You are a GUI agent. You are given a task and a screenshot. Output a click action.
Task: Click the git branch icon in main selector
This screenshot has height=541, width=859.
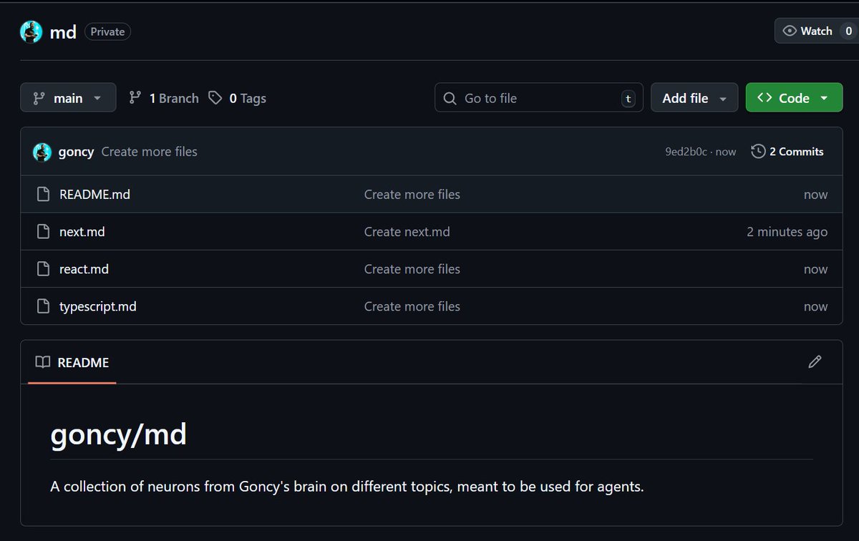[39, 98]
